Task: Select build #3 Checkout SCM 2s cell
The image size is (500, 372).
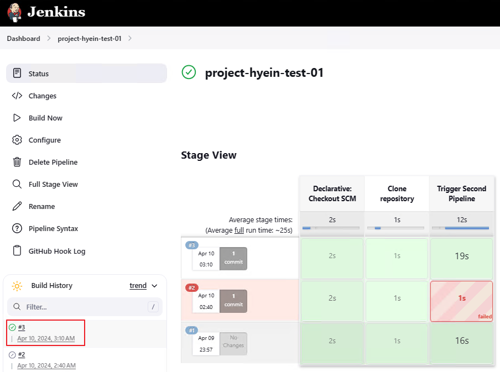Action: (332, 259)
